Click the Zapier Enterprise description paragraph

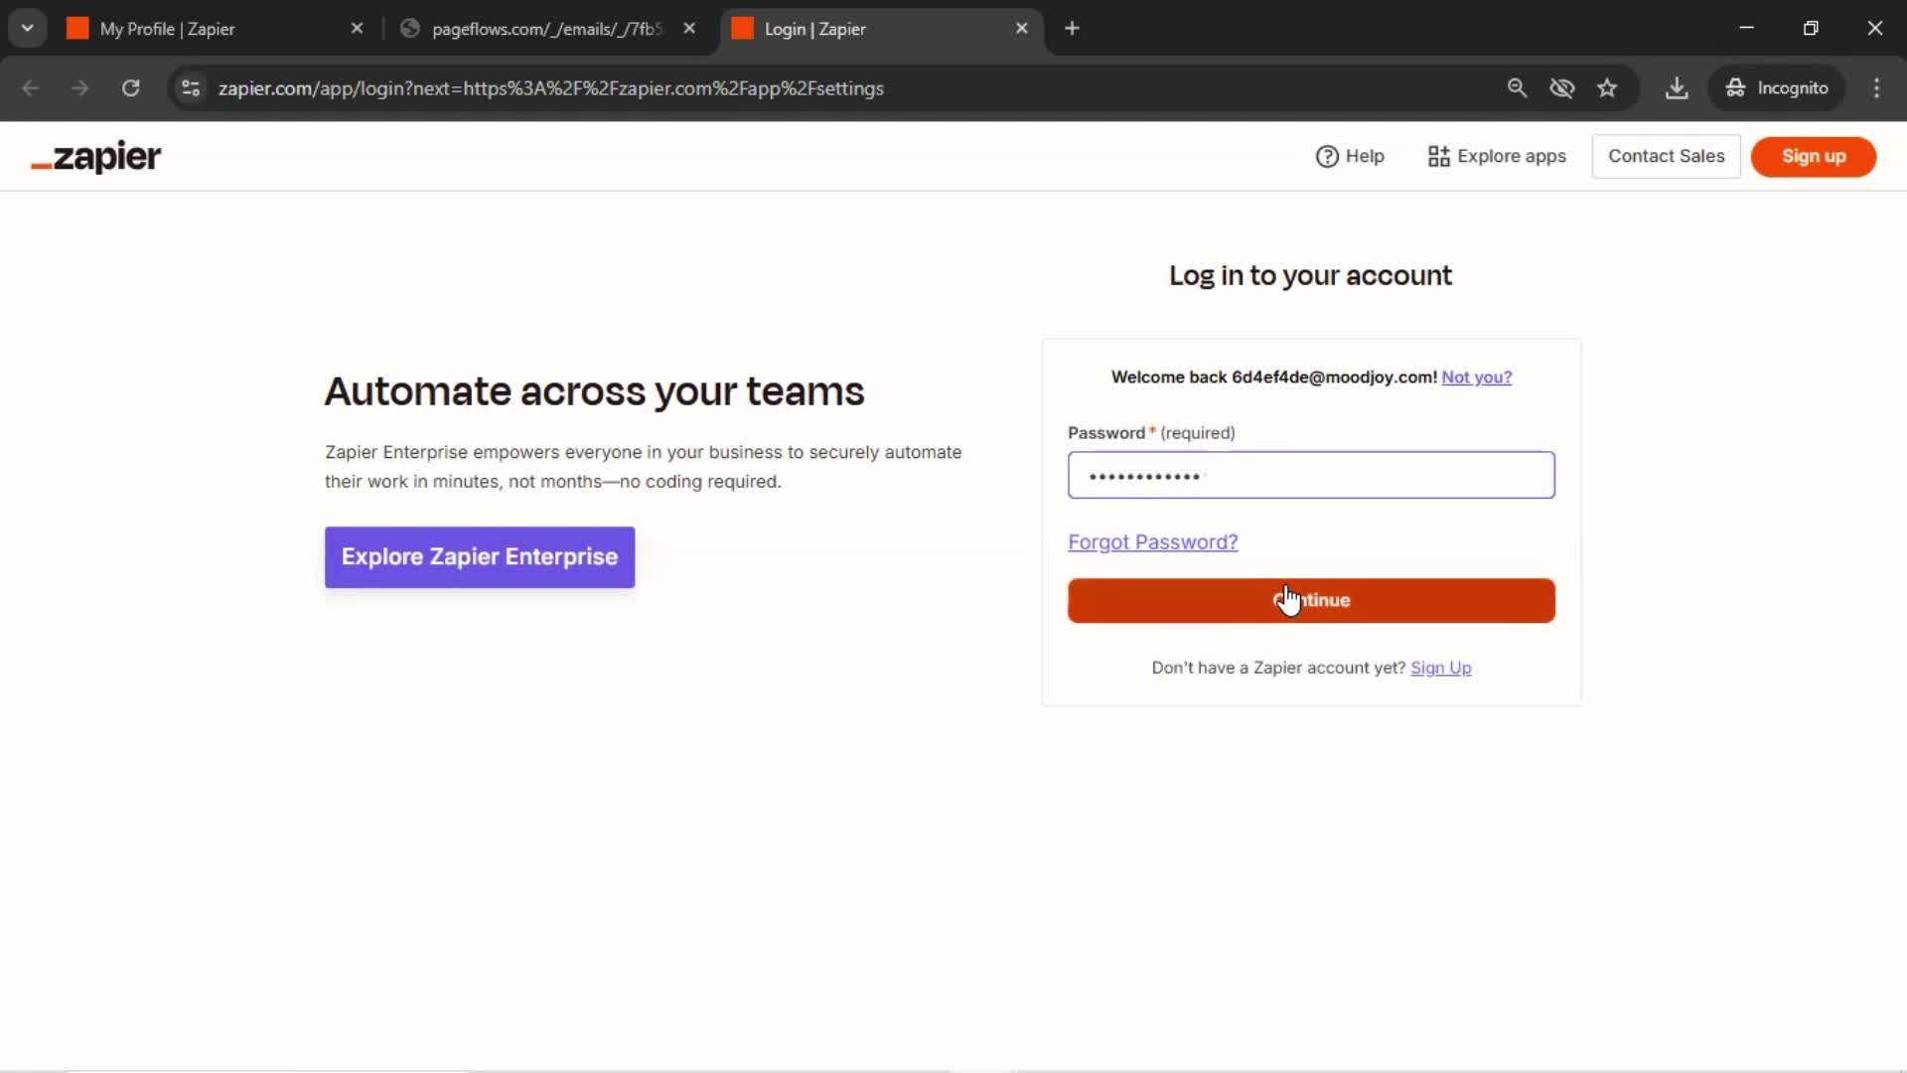tap(644, 467)
